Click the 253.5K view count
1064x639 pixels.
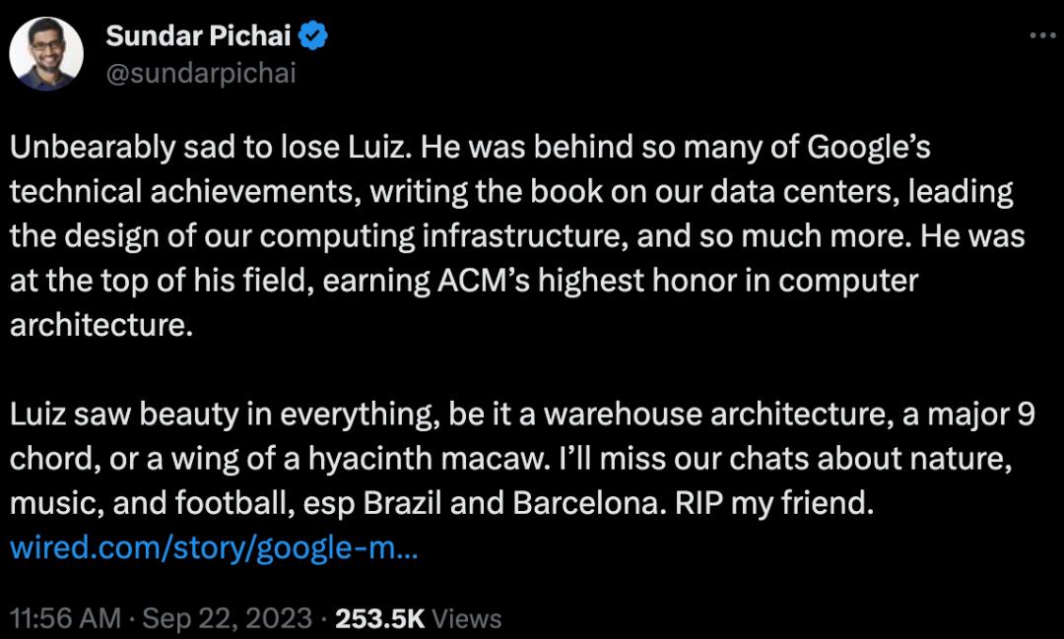click(379, 618)
